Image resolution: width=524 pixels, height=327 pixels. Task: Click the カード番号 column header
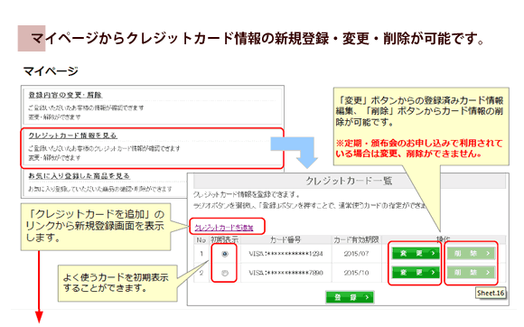pos(285,239)
